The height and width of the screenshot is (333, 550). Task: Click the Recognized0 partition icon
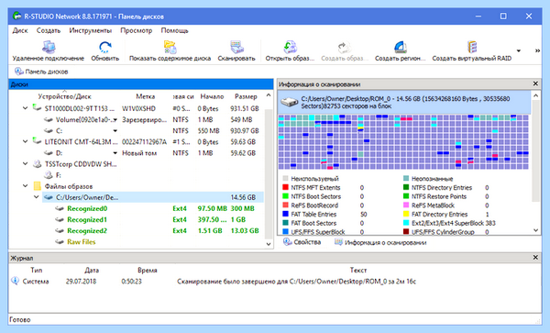(x=60, y=208)
